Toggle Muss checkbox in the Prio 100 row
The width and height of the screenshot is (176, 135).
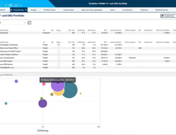point(58,45)
